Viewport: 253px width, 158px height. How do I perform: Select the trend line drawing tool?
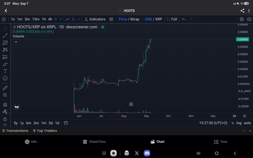tap(5, 36)
